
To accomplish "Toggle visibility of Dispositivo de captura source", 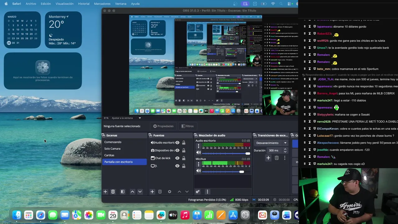I will [177, 150].
